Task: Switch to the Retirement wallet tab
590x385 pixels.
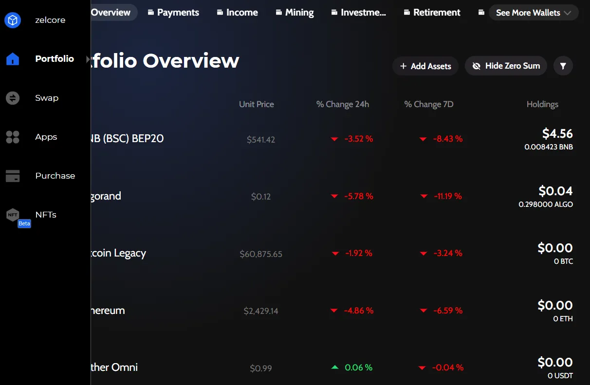Action: (432, 12)
